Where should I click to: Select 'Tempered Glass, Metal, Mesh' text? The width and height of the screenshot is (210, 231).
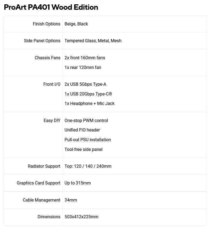tap(93, 41)
